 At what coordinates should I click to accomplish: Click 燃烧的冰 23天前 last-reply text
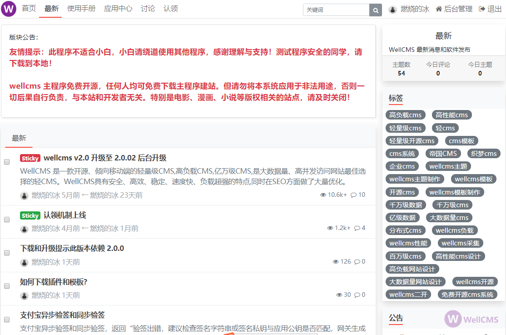(116, 195)
